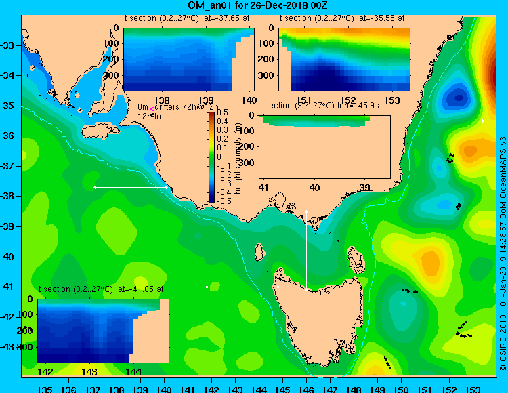Click the white transect line at latitude -37.65
The height and width of the screenshot is (393, 508).
point(131,187)
